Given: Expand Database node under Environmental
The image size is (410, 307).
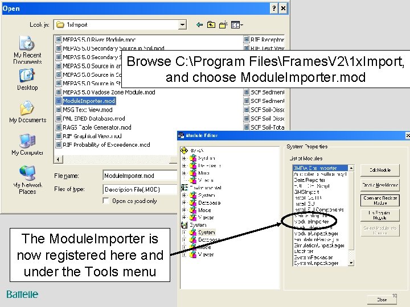Looking at the screenshot, I should pyautogui.click(x=184, y=202).
